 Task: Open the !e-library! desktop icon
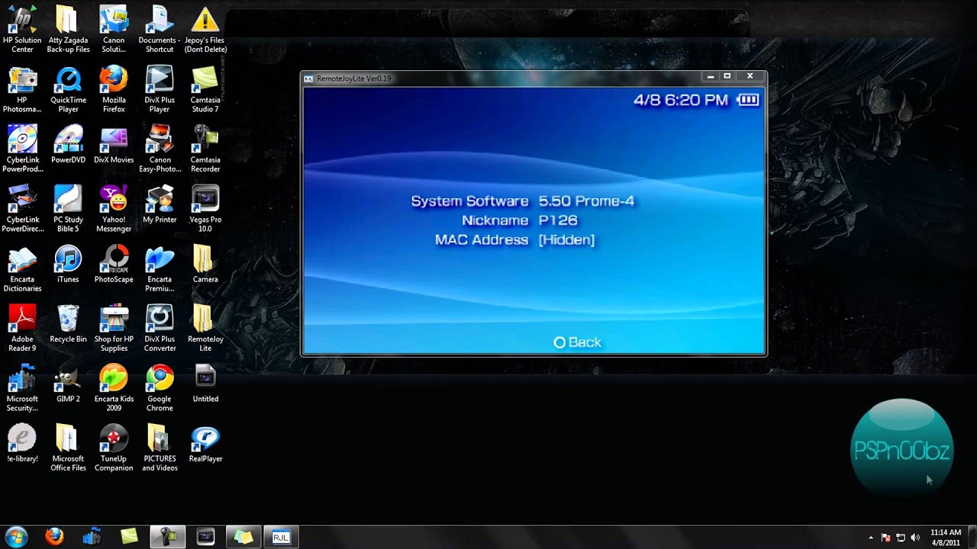click(22, 442)
